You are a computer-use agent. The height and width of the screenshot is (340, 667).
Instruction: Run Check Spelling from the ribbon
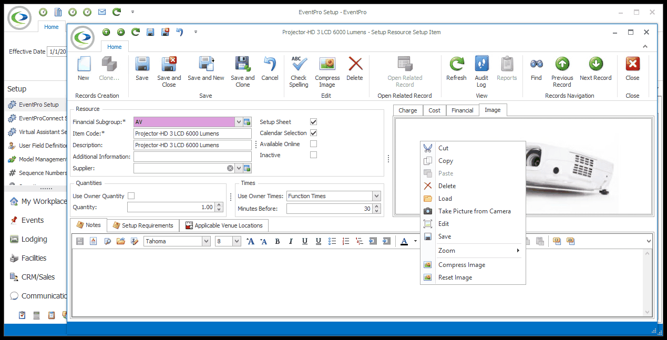(x=299, y=64)
